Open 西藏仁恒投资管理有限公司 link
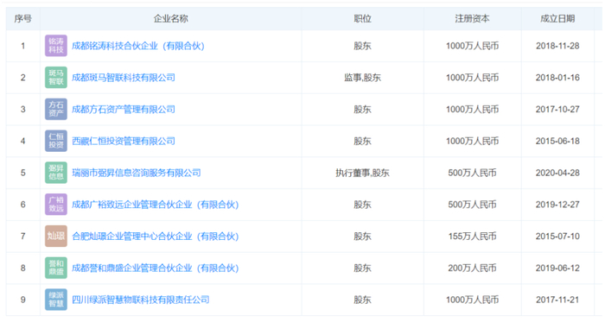This screenshot has height=322, width=605. point(124,141)
